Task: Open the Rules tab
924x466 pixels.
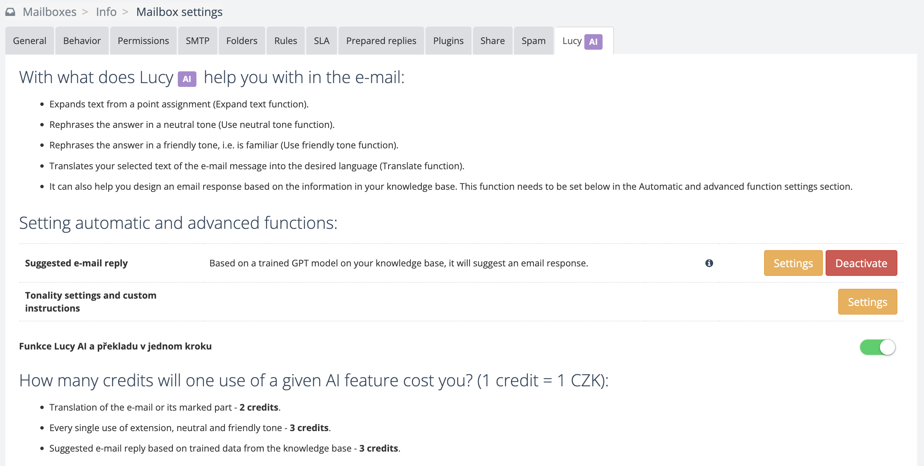Action: click(x=286, y=41)
